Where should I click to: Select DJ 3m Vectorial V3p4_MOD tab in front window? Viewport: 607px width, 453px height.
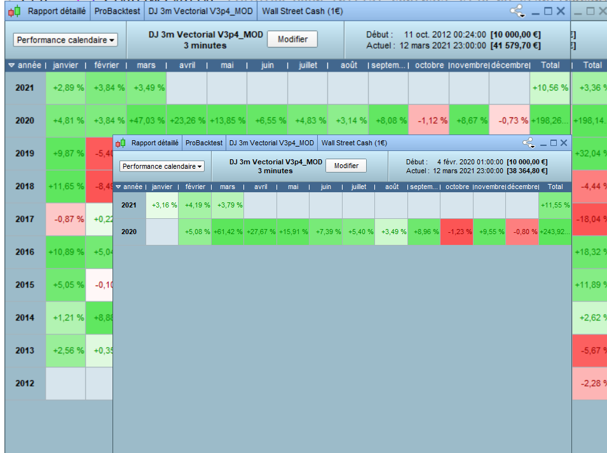(x=271, y=143)
